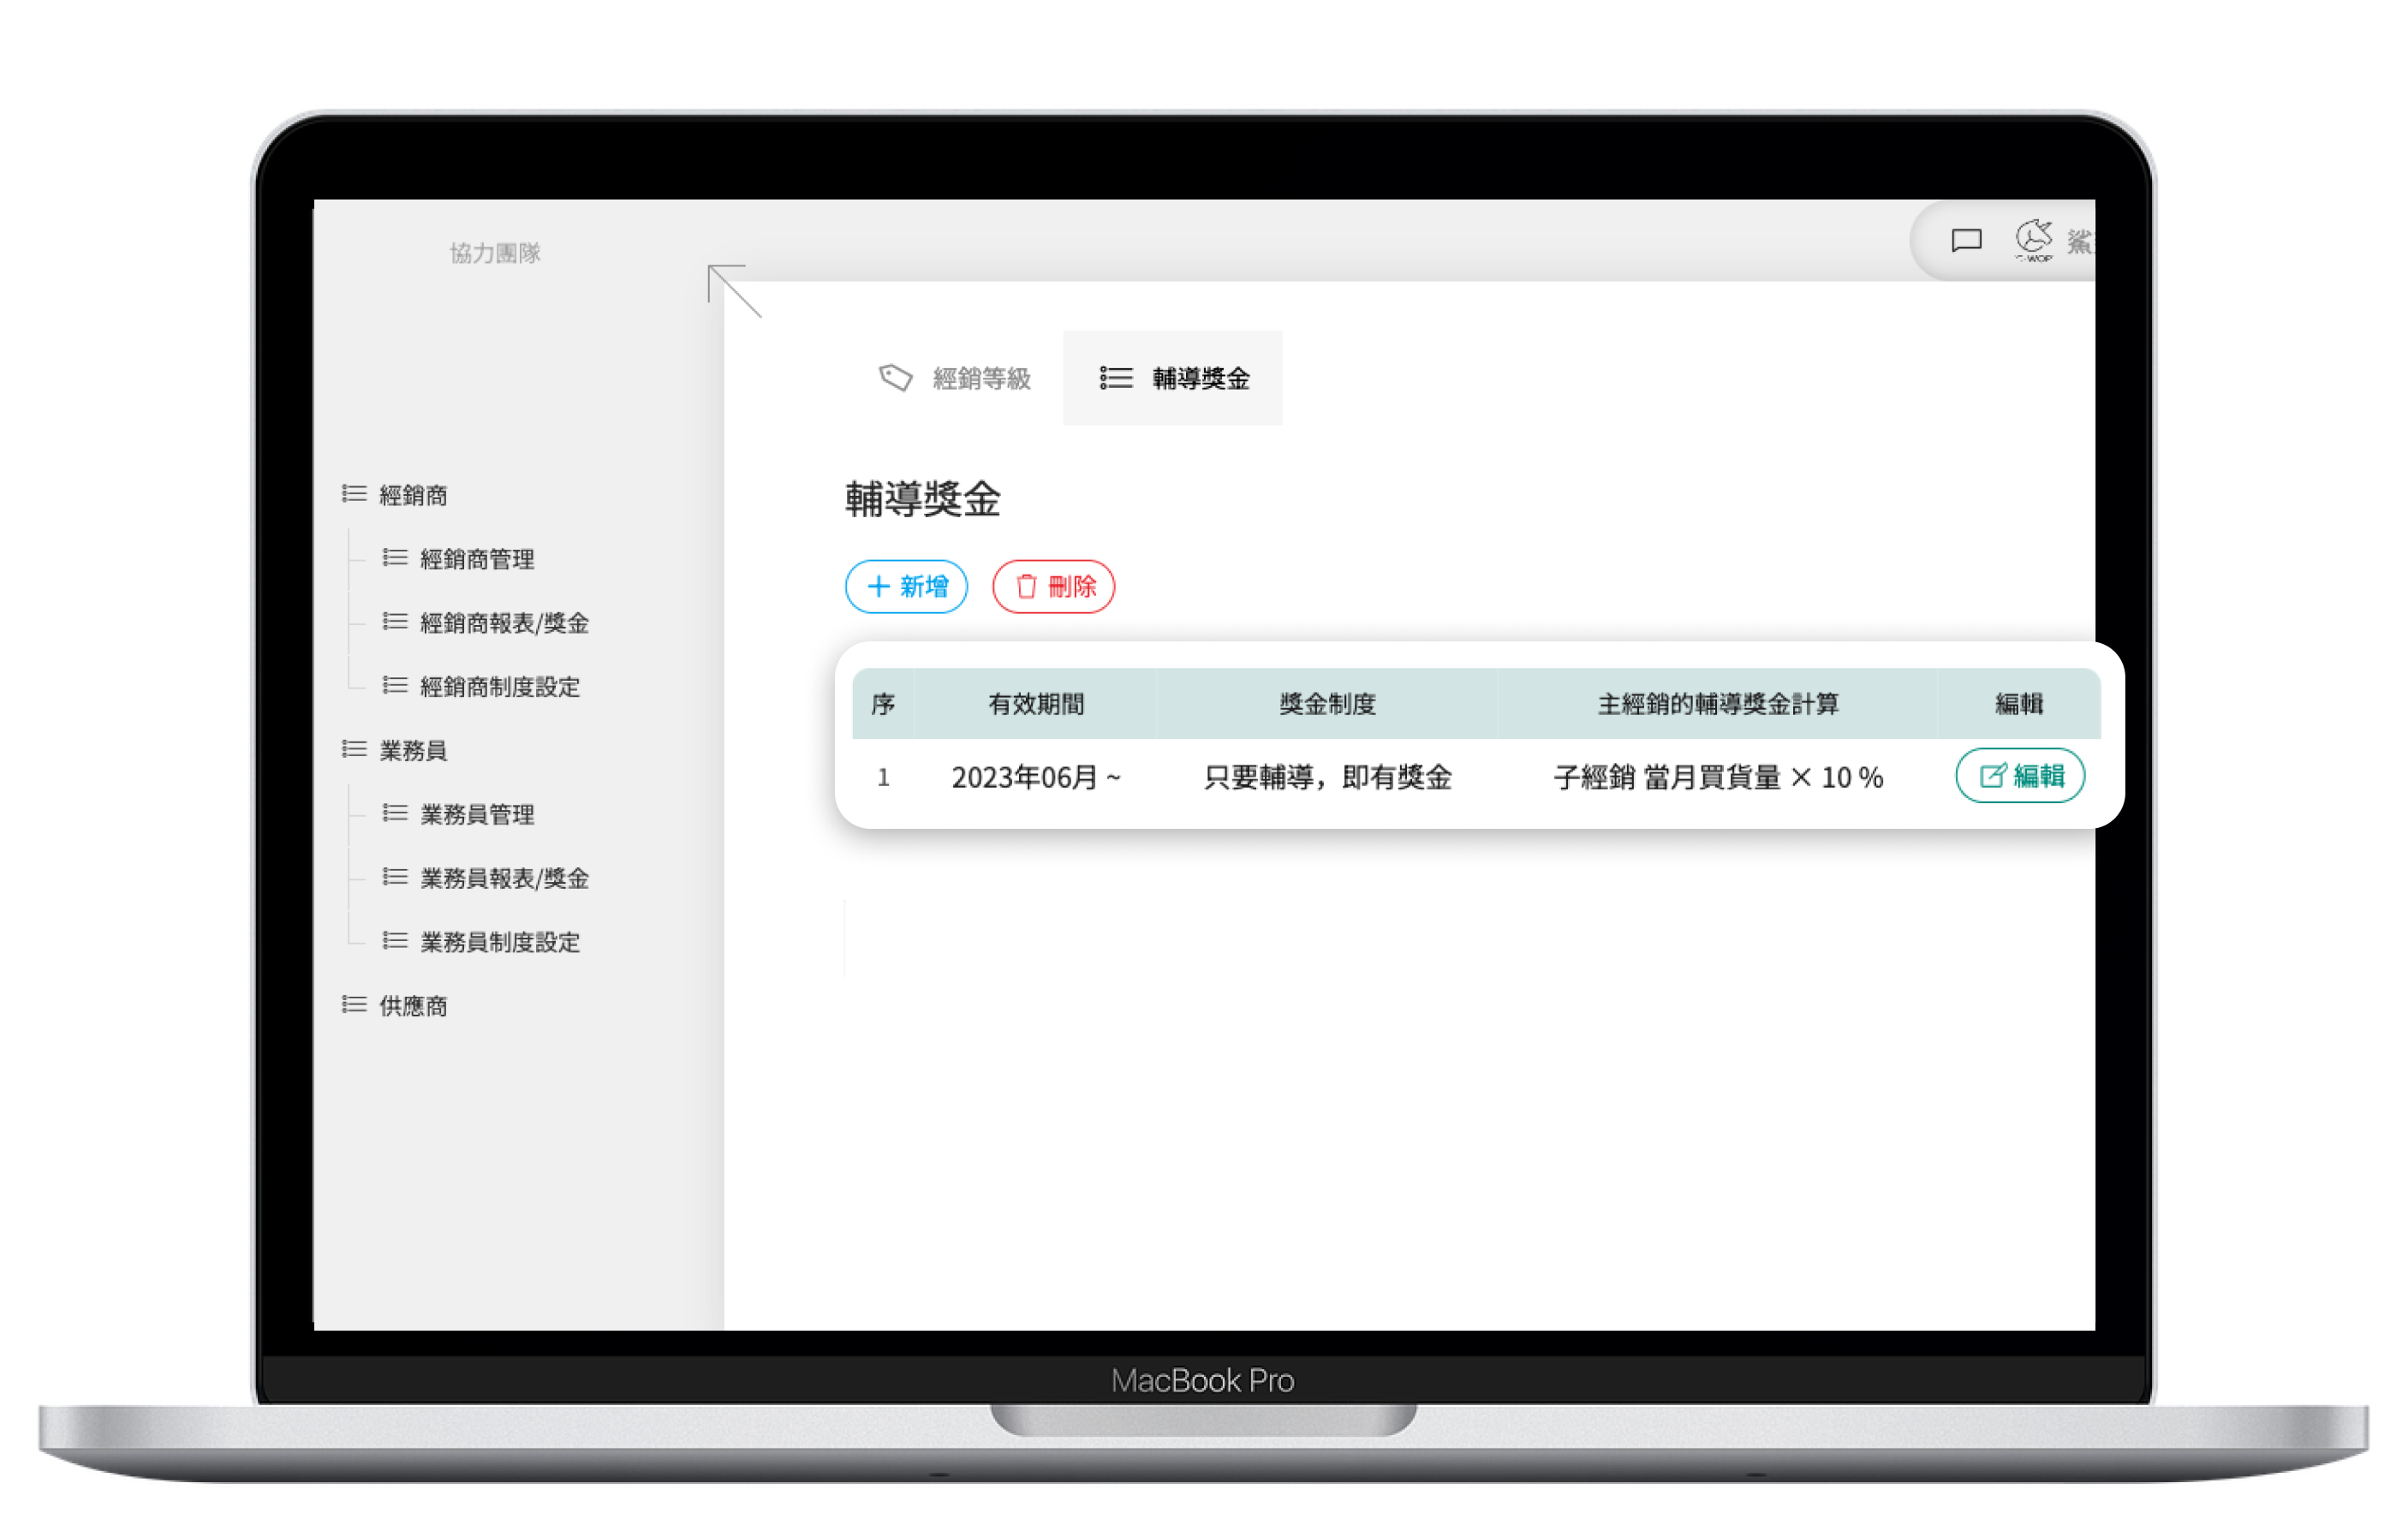The width and height of the screenshot is (2408, 1531).
Task: Click list icon next to 經銷商 menu
Action: click(354, 494)
